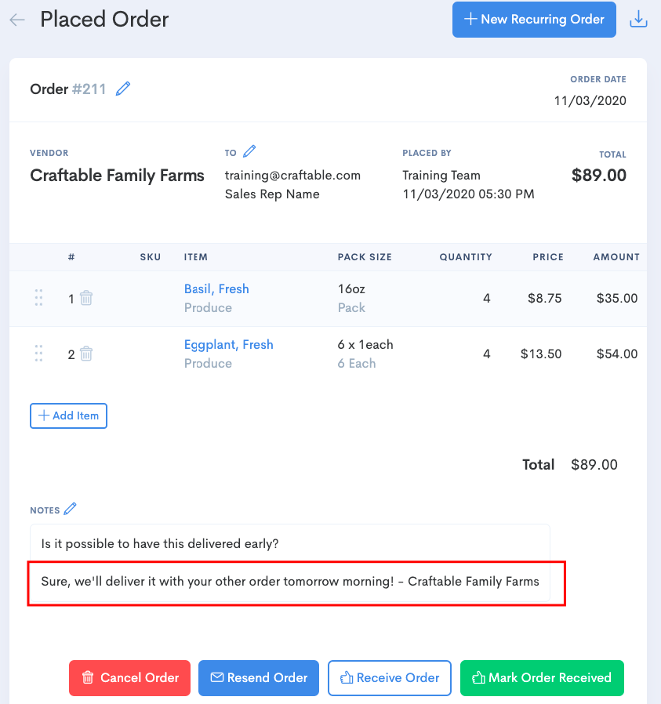Grab the drag handle beside Basil, Fresh

pos(38,298)
